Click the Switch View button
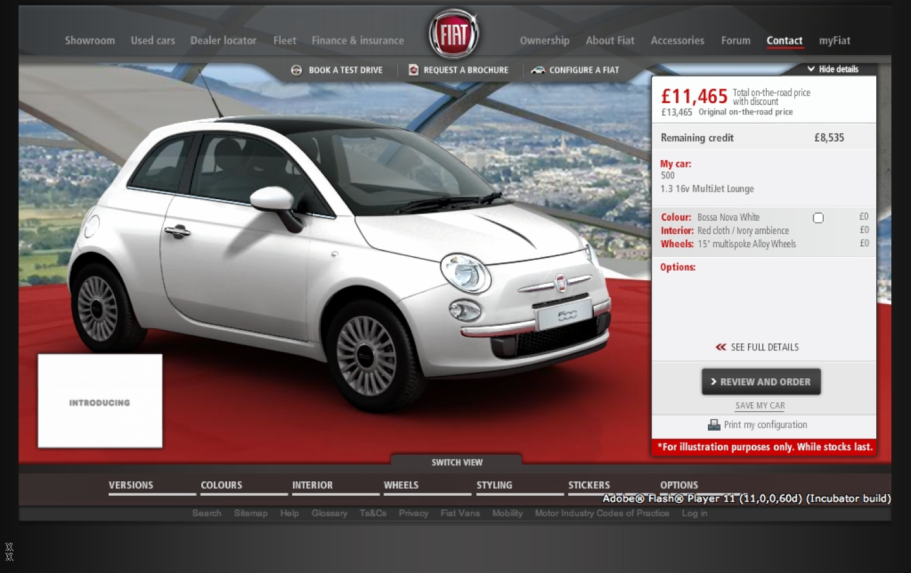 pyautogui.click(x=457, y=462)
